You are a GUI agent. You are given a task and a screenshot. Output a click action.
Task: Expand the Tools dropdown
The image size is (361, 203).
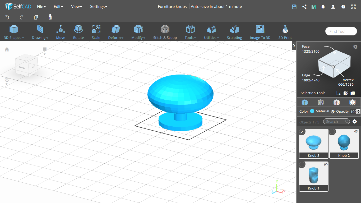click(190, 32)
